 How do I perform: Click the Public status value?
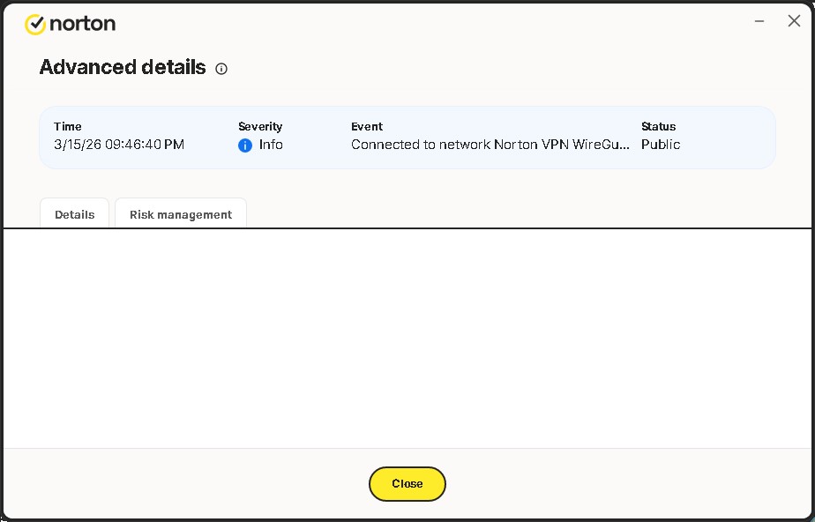[x=661, y=145]
